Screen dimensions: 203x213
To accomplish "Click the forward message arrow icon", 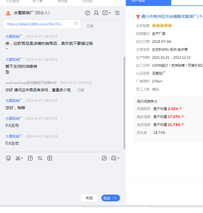I will click(104, 158).
